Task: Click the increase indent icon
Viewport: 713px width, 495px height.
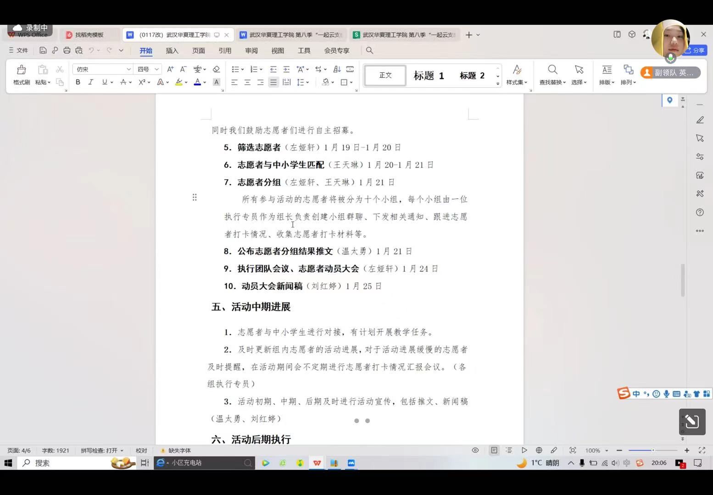Action: [x=286, y=69]
